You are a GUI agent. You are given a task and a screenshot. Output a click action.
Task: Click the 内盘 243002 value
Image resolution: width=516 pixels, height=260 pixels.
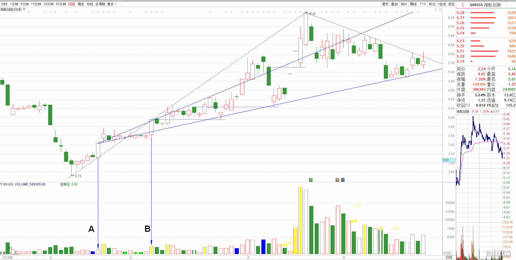pyautogui.click(x=509, y=89)
